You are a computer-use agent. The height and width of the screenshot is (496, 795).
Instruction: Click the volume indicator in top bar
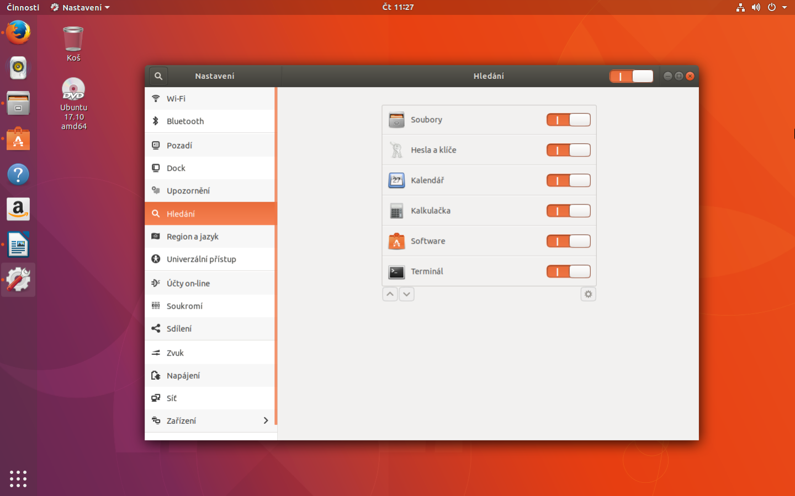click(756, 7)
